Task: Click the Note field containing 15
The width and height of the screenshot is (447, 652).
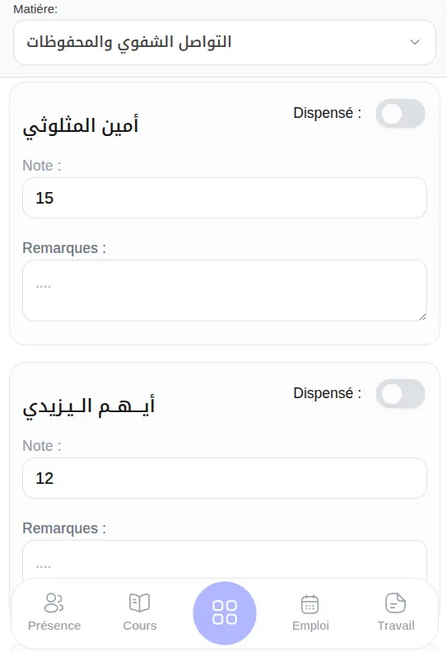Action: click(x=225, y=198)
